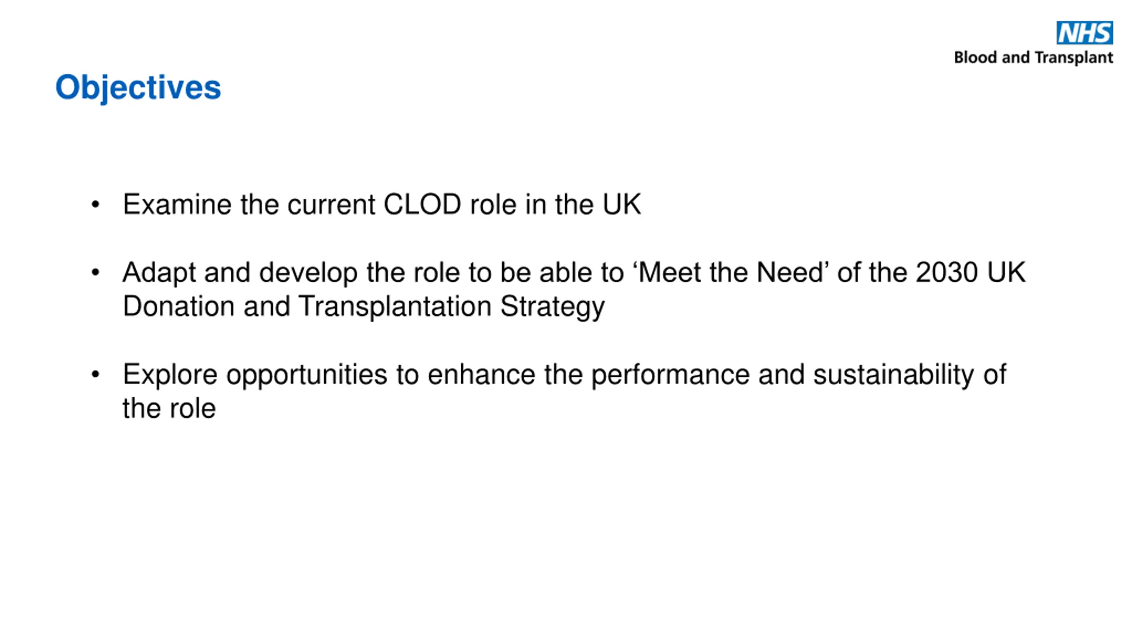Click the line starting Adapt and develop
The height and width of the screenshot is (637, 1132).
(x=574, y=272)
